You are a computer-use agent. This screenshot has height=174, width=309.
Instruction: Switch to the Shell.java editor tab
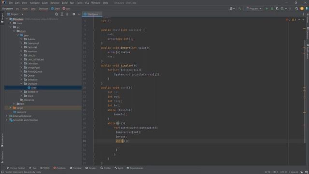92,14
